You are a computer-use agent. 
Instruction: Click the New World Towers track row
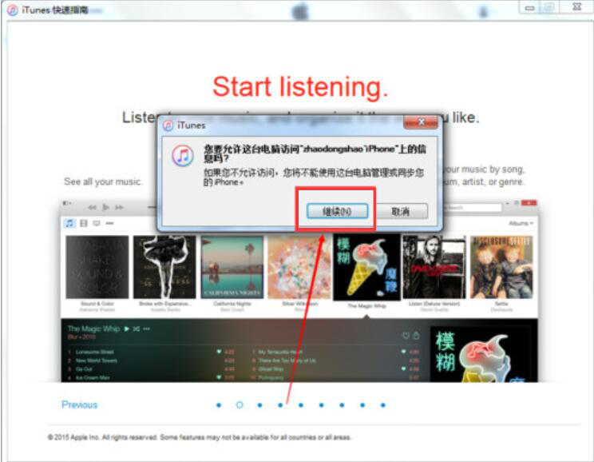151,360
